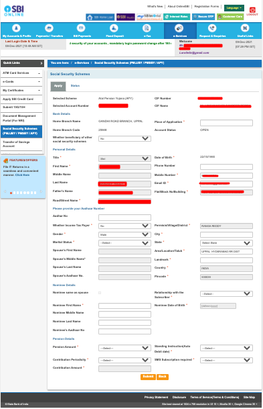
Task: Open Useful Links icon
Action: (x=245, y=28)
